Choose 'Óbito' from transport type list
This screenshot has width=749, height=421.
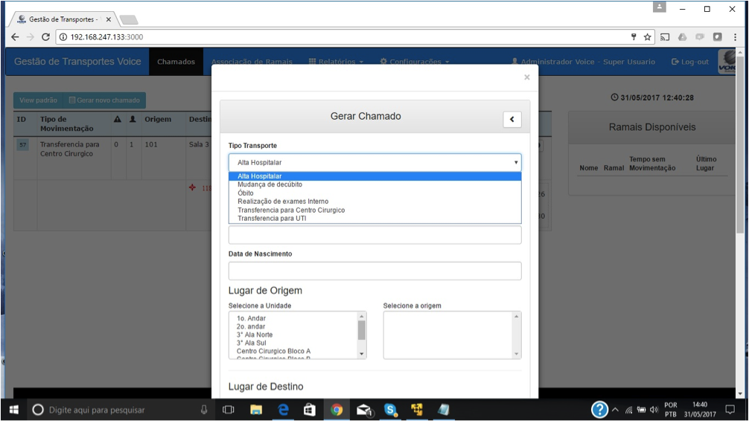[246, 193]
